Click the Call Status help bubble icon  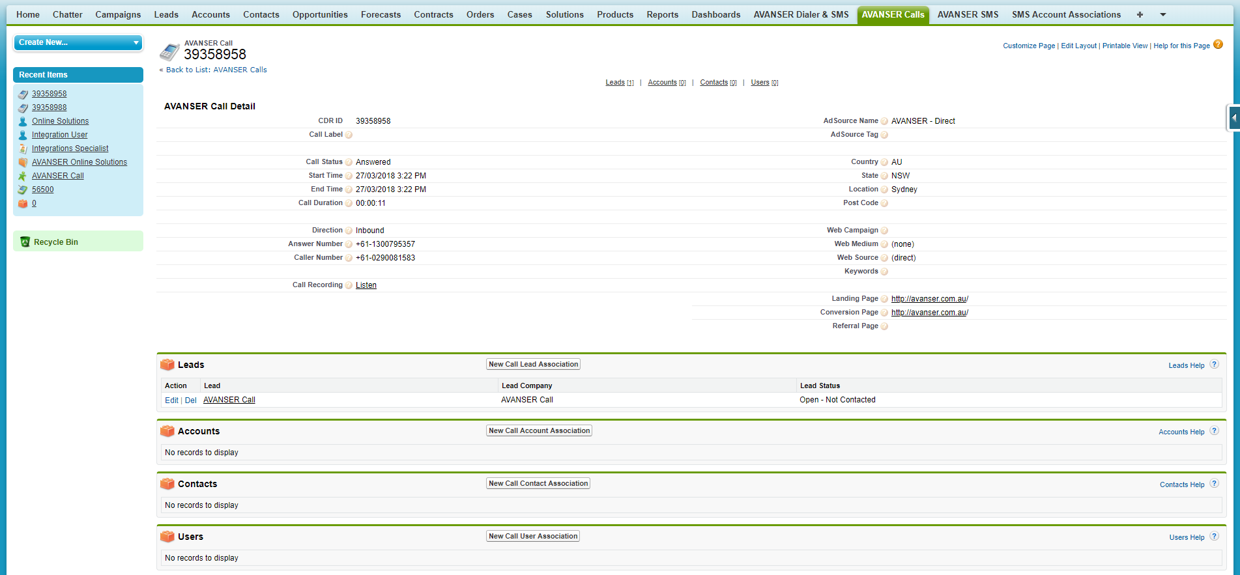pos(349,162)
